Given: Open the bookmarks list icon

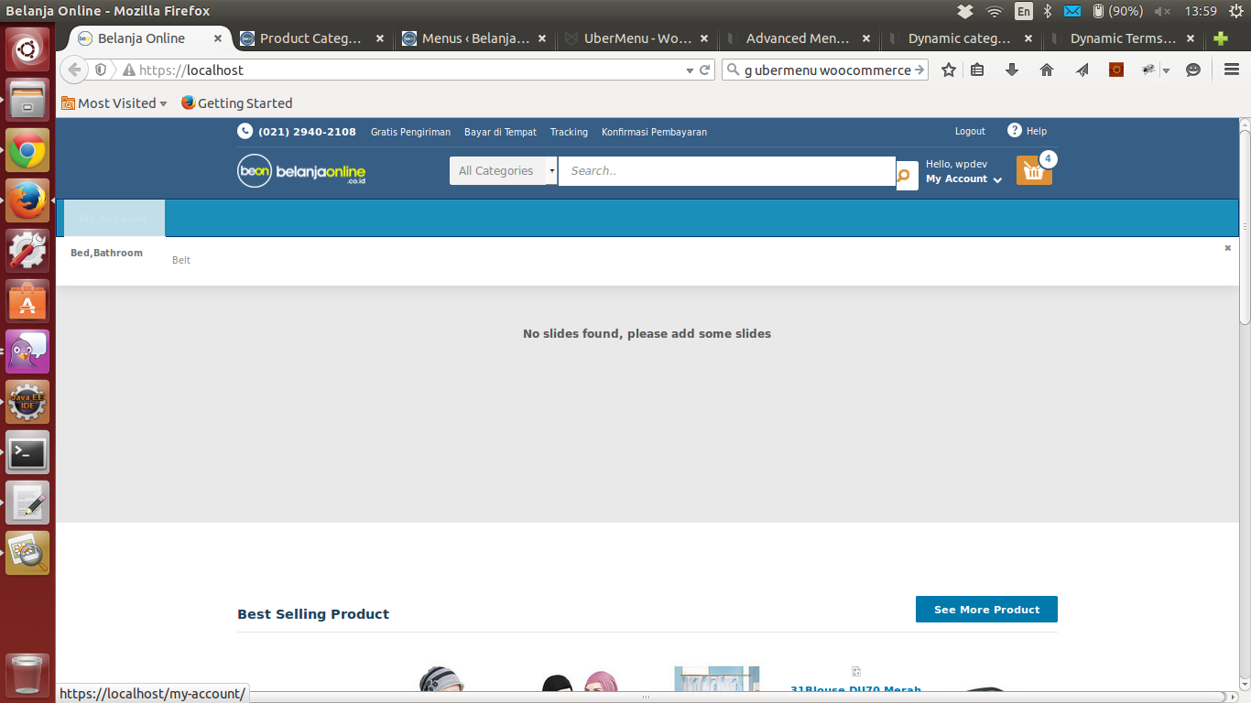Looking at the screenshot, I should pyautogui.click(x=977, y=70).
